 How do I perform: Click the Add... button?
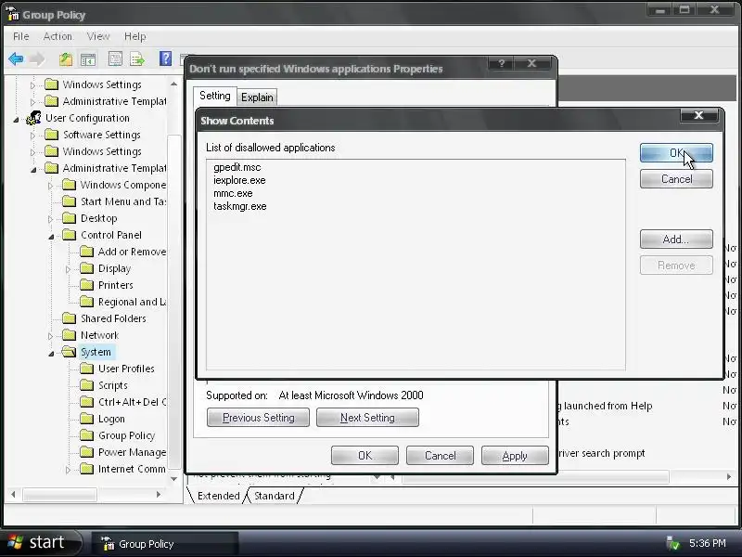point(676,240)
